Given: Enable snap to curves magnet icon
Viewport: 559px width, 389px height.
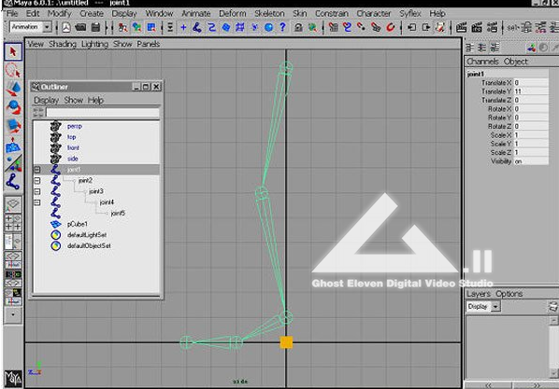Looking at the screenshot, I should tap(347, 27).
